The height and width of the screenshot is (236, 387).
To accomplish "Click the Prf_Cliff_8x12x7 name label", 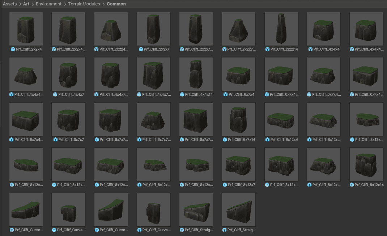I will pos(241,185).
